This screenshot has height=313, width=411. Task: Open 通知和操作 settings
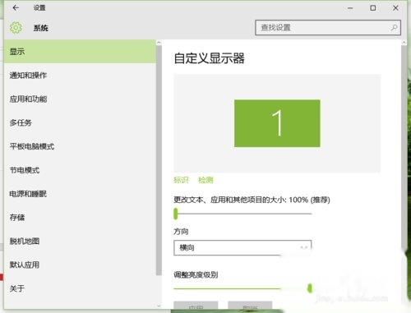coord(80,76)
